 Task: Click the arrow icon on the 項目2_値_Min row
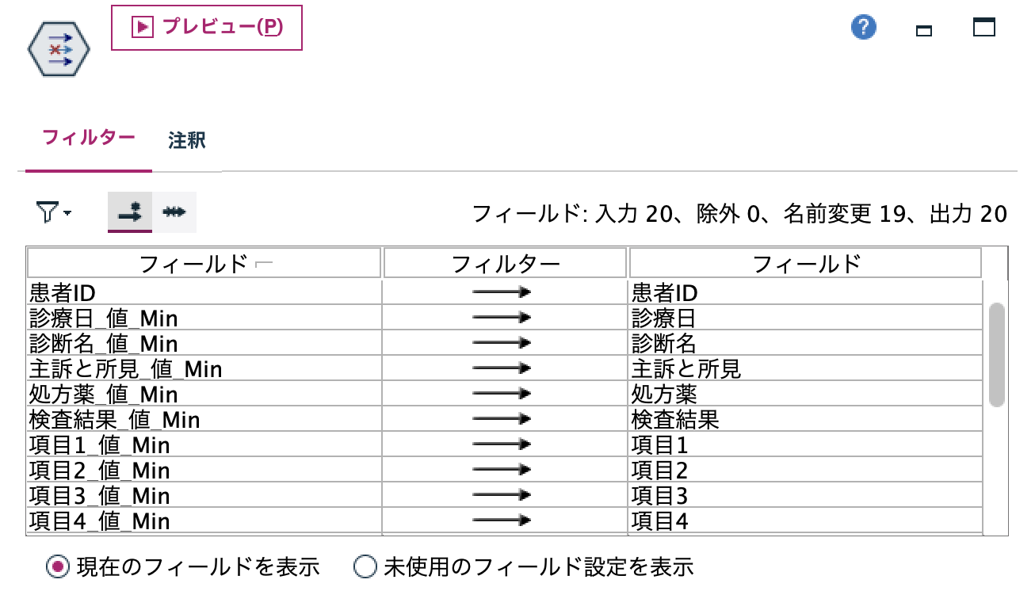tap(505, 470)
